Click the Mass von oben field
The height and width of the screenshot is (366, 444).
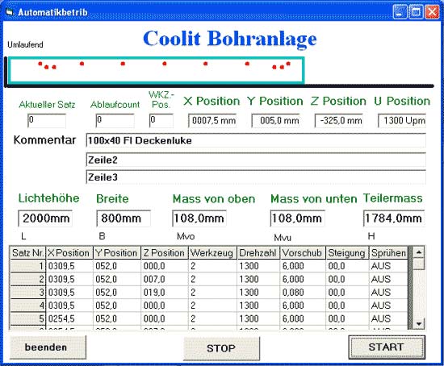pyautogui.click(x=199, y=218)
